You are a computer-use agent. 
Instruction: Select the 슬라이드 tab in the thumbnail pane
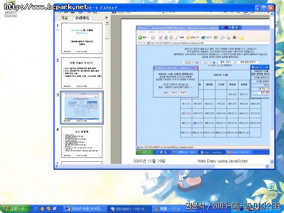click(x=82, y=18)
